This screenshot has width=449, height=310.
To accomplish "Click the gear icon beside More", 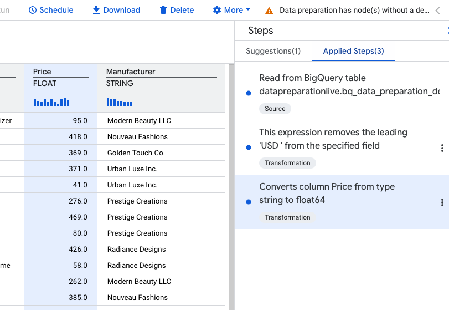I will click(217, 10).
